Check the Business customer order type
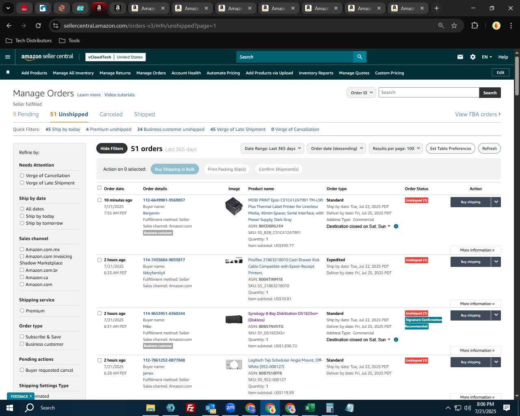Image resolution: width=520 pixels, height=416 pixels. (22, 344)
